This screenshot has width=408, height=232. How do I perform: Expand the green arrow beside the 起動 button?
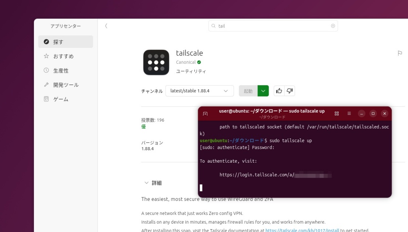263,91
